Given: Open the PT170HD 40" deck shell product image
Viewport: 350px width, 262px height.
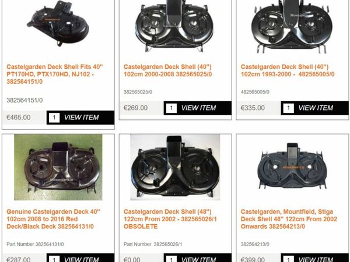Looking at the screenshot, I should pos(58,23).
